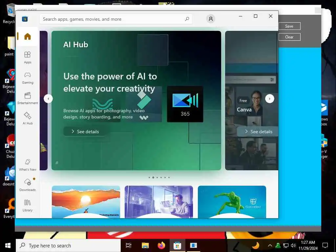The image size is (336, 252).
Task: Open the Library section
Action: click(x=28, y=205)
